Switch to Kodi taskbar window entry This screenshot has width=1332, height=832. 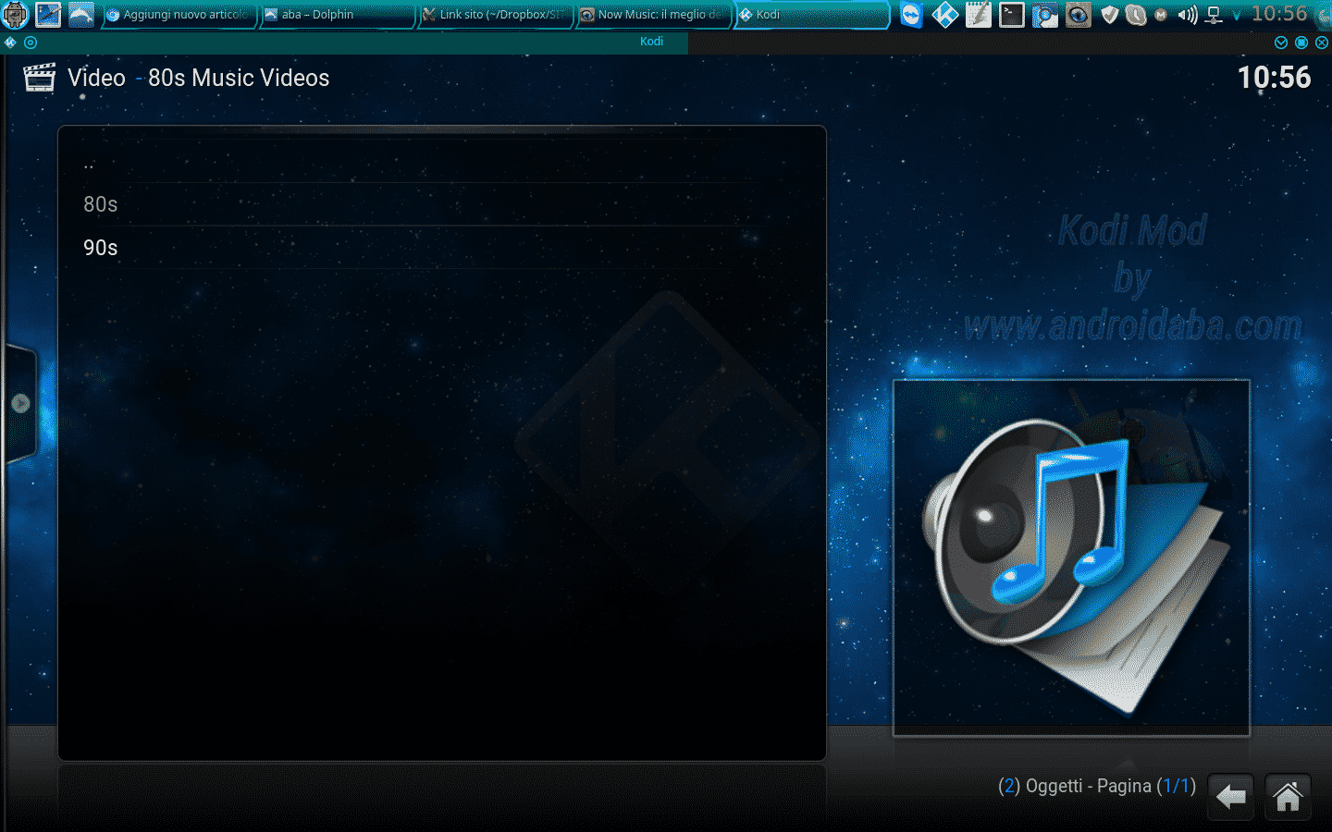tap(811, 15)
